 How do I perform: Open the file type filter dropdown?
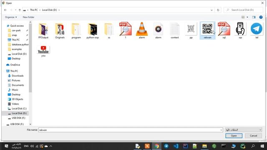pos(244,130)
